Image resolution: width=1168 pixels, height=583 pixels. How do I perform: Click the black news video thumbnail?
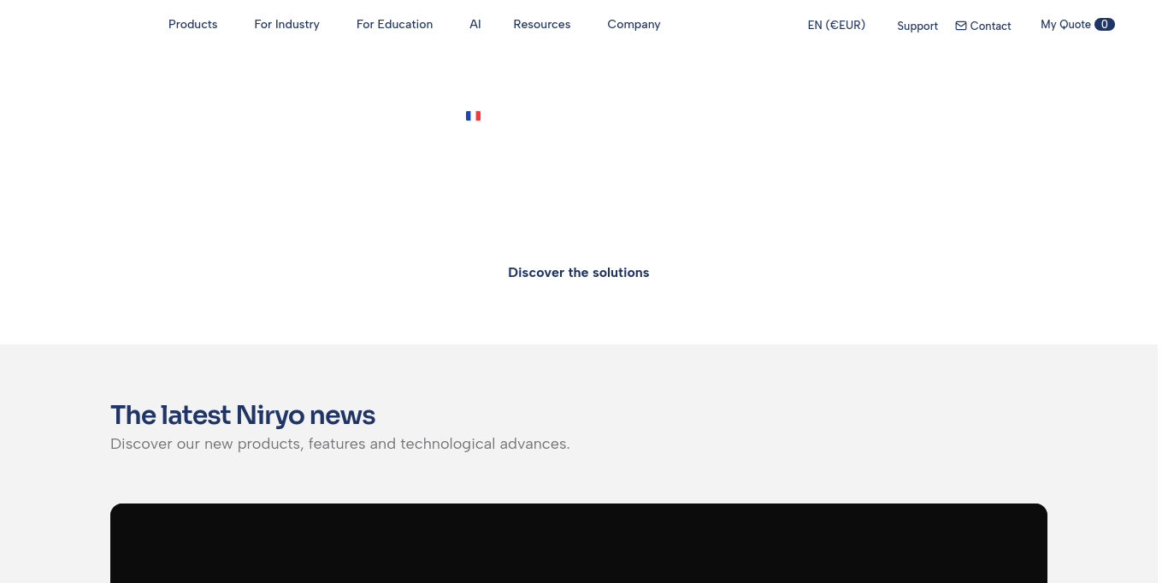tap(579, 543)
